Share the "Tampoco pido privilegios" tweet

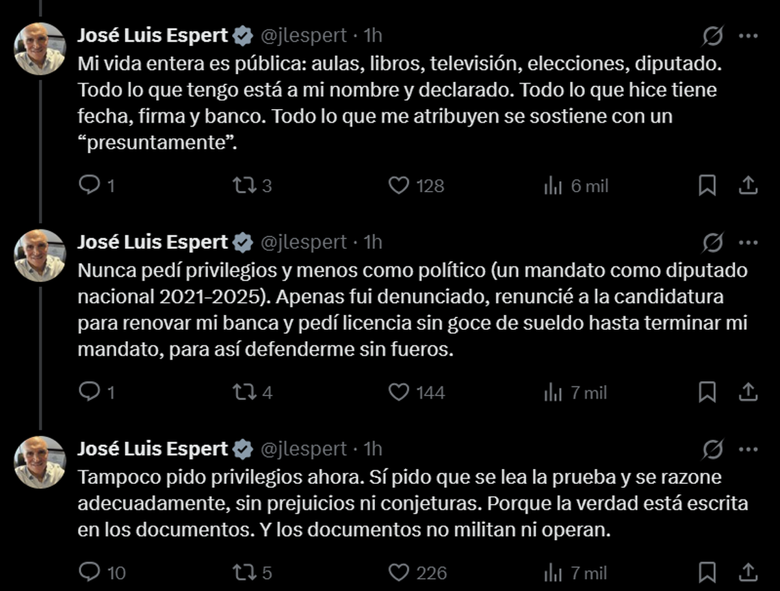pos(748,572)
